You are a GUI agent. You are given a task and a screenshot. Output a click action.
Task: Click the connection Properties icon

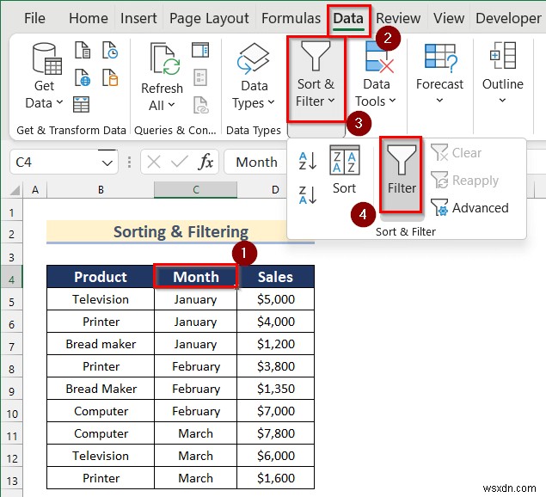pos(200,77)
